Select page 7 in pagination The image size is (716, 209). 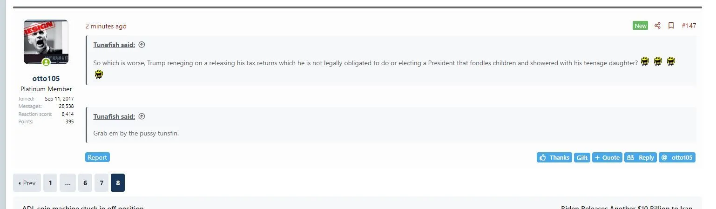[x=101, y=183]
